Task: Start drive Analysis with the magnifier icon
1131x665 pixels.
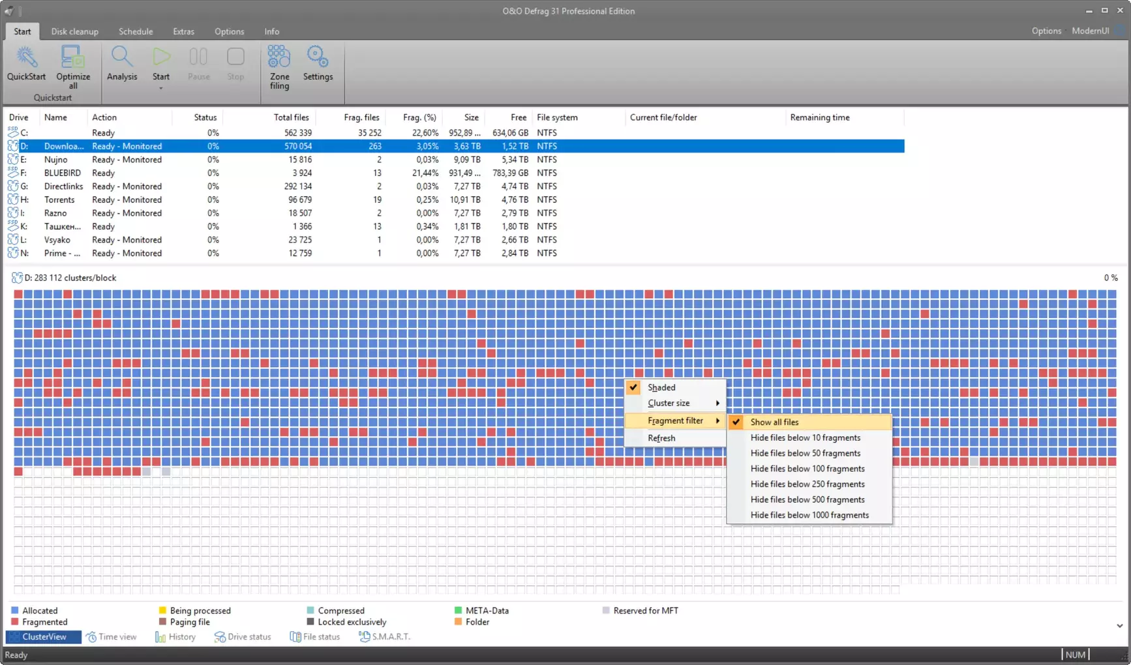Action: (x=122, y=63)
